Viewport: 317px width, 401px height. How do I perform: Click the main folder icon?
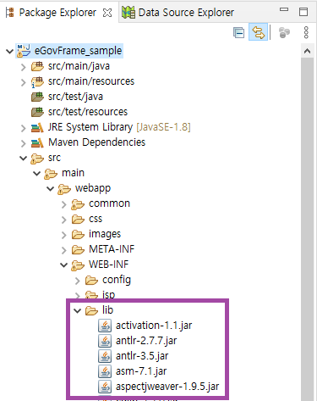pyautogui.click(x=51, y=174)
